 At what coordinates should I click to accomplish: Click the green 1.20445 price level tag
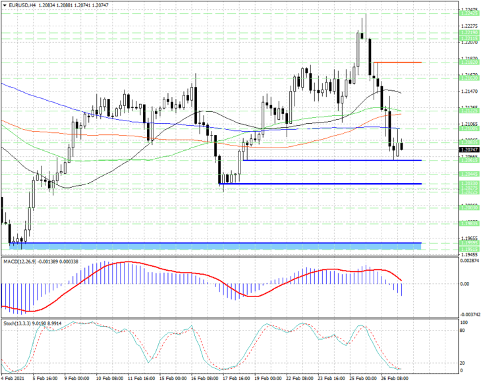[469, 174]
